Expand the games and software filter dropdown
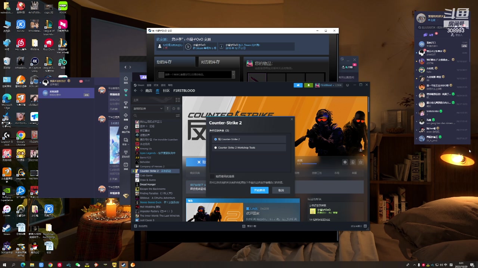Viewport: 478px width, 268px height. 148,108
